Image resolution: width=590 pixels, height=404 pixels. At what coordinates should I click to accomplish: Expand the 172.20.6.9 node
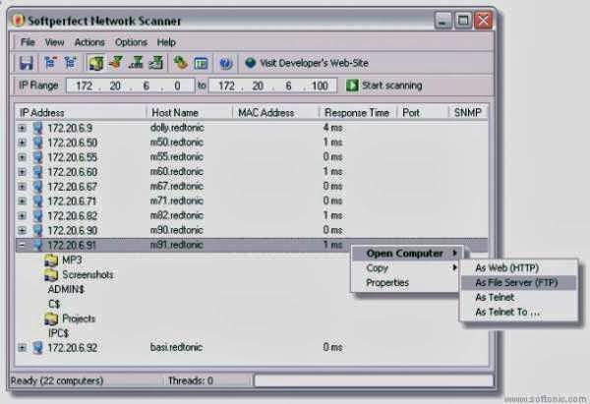pyautogui.click(x=23, y=128)
